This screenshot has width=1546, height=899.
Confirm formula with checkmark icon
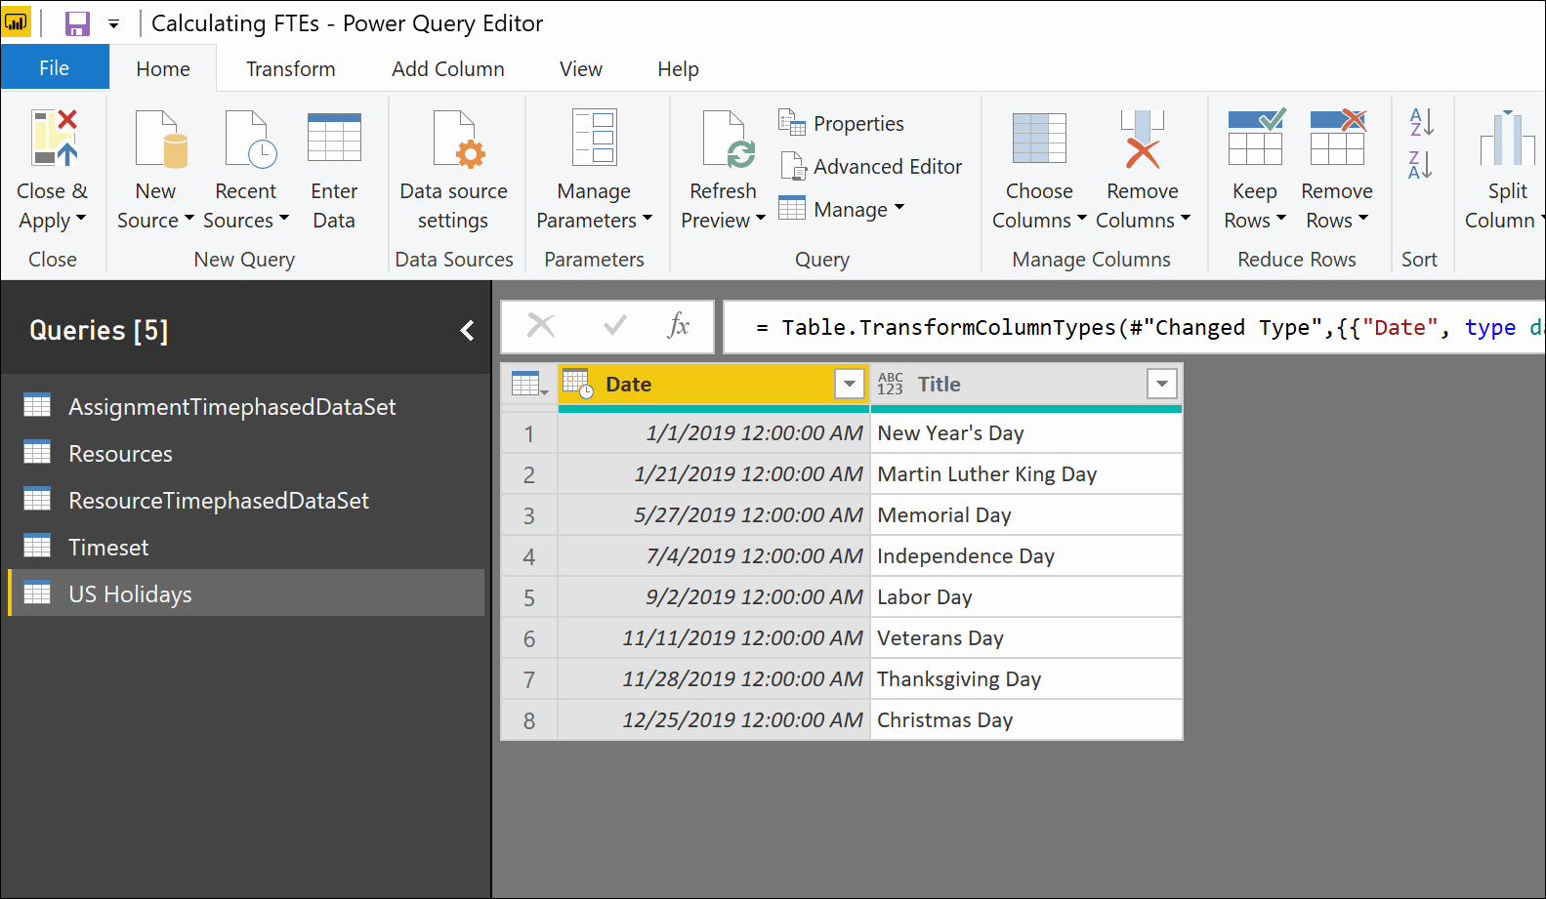[x=615, y=325]
